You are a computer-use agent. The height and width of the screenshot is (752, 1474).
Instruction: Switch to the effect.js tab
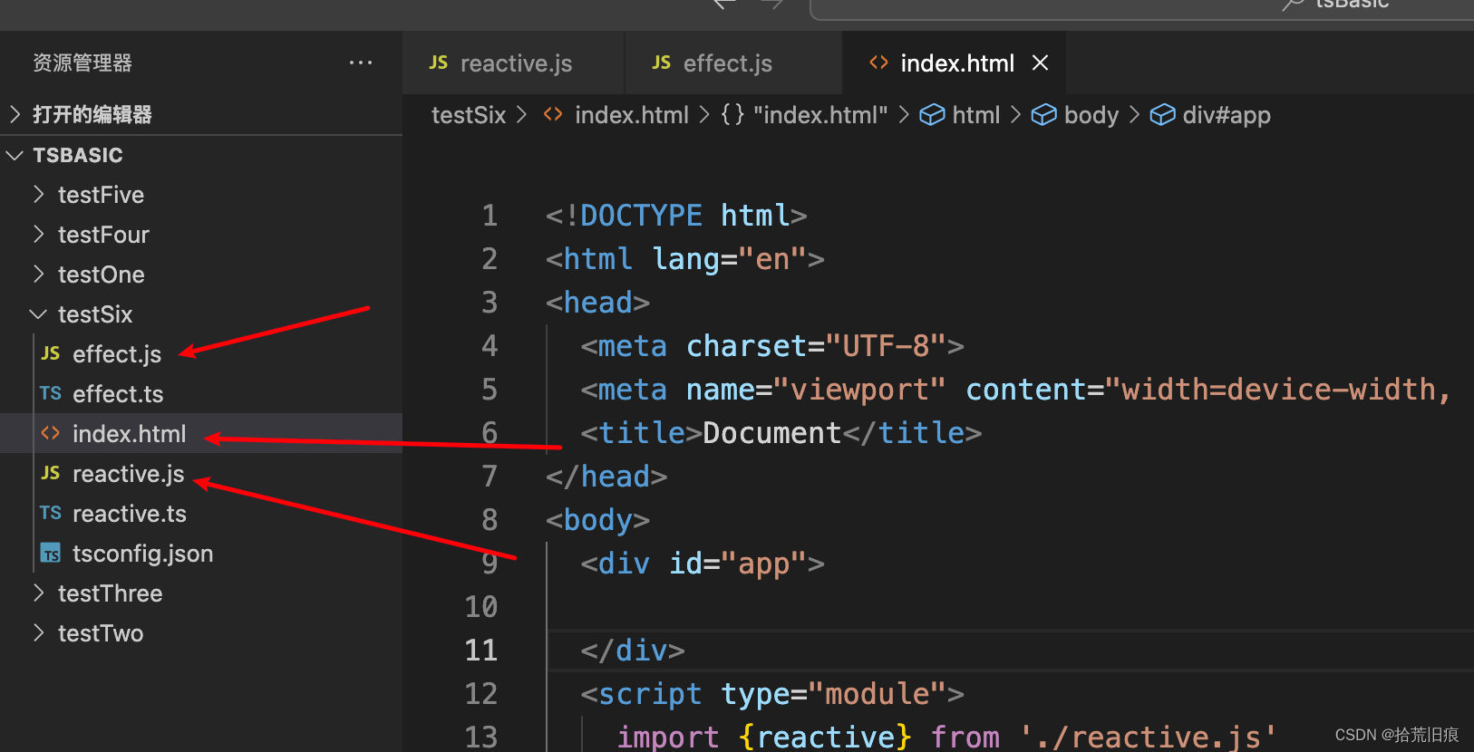click(733, 63)
